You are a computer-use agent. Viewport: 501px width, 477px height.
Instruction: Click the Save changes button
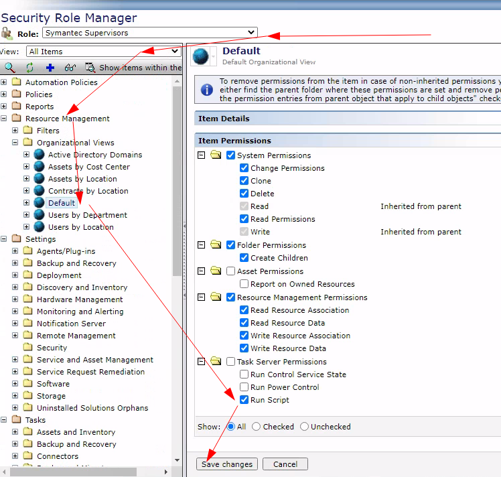(x=226, y=464)
